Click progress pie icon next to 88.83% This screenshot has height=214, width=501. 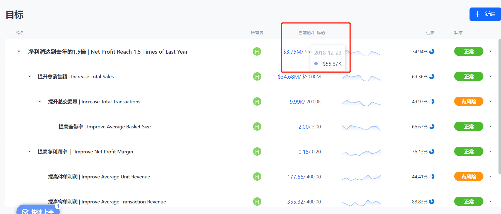(432, 201)
